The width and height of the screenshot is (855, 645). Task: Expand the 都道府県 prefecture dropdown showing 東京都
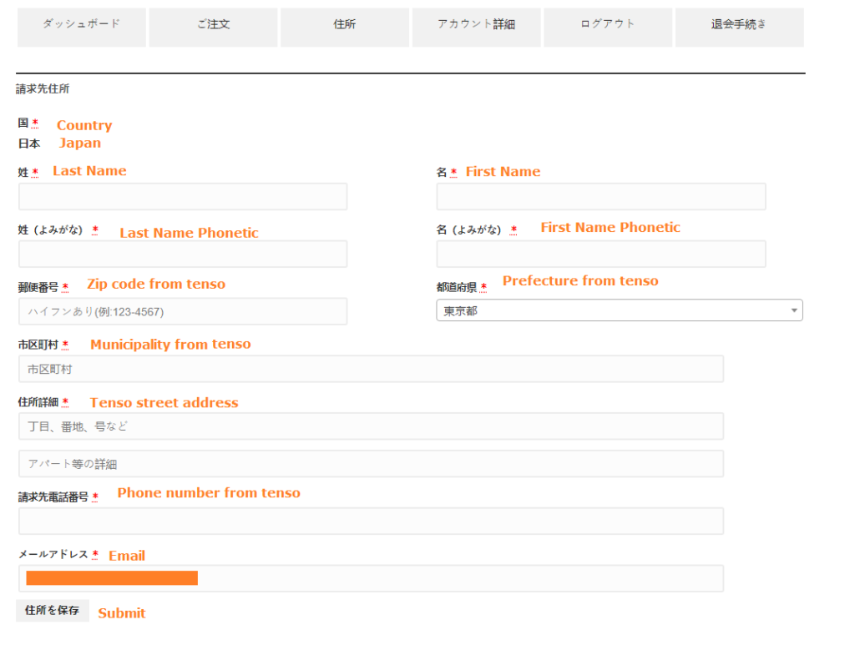619,311
